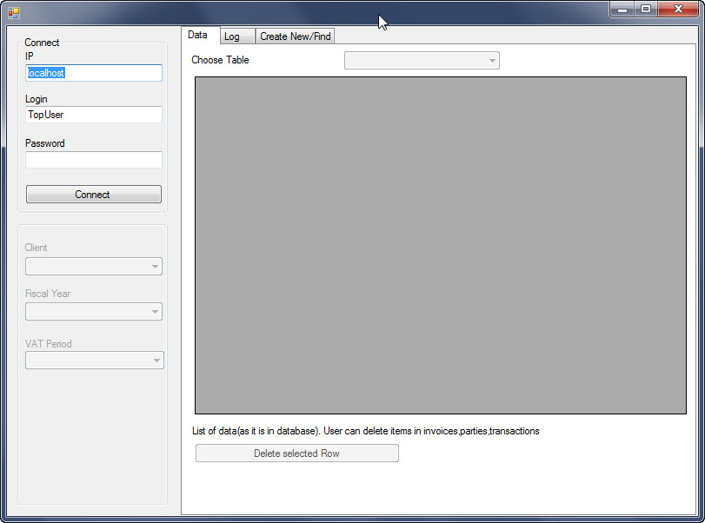Close the window with red X
Image resolution: width=705 pixels, height=523 pixels.
click(676, 10)
